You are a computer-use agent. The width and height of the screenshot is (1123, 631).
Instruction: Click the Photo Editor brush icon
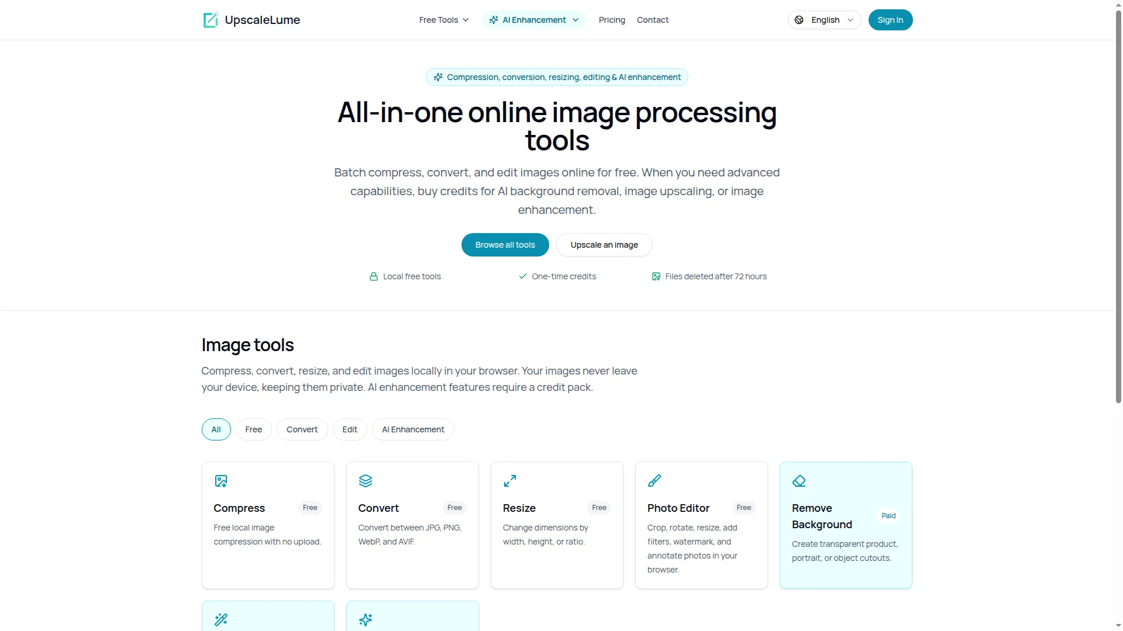[654, 481]
